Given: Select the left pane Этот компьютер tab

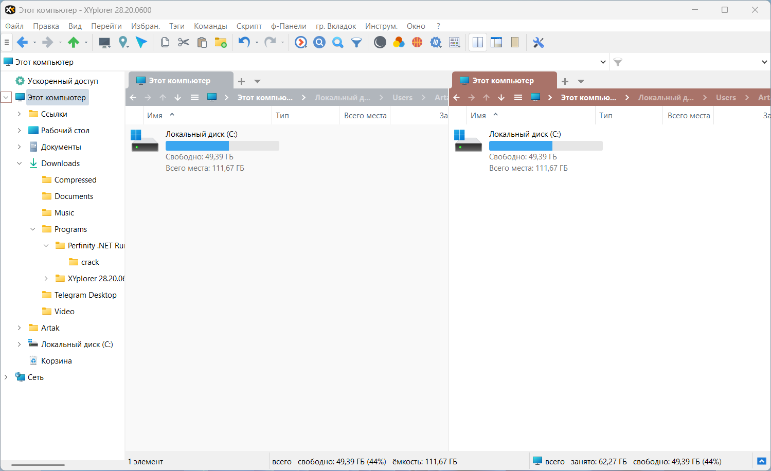Looking at the screenshot, I should pyautogui.click(x=180, y=81).
